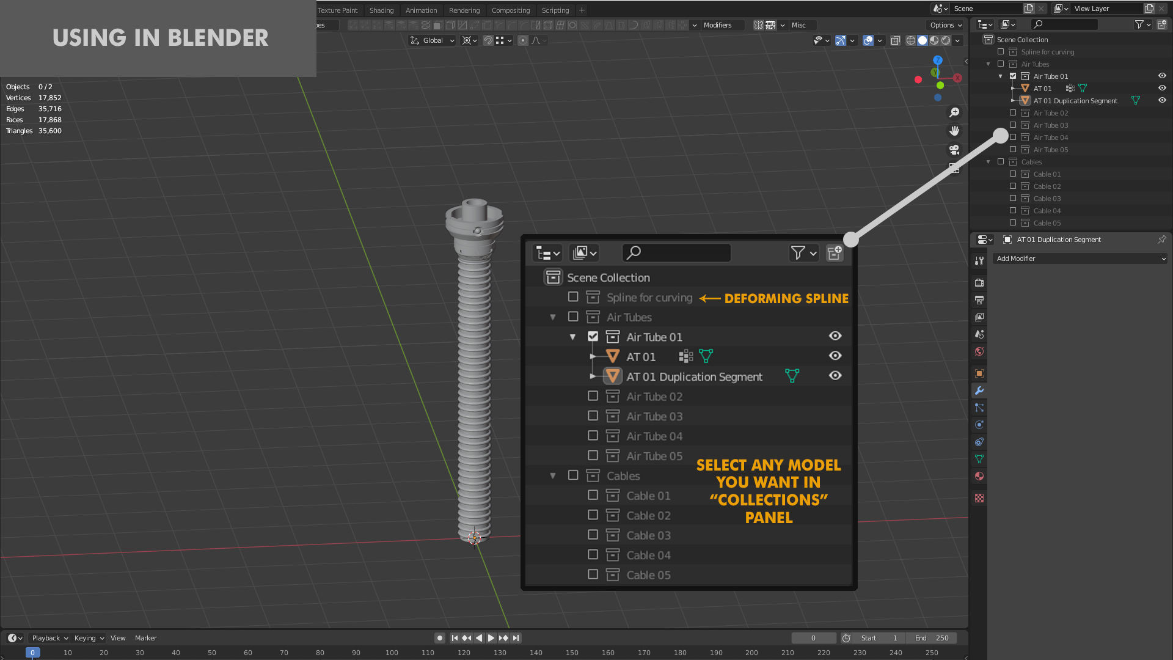Enable the Spline for curving collection checkbox

tap(1001, 52)
